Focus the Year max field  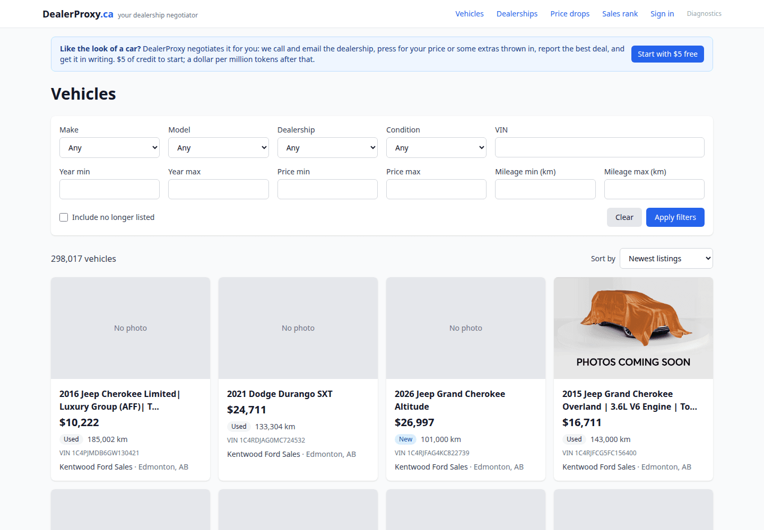pyautogui.click(x=219, y=189)
